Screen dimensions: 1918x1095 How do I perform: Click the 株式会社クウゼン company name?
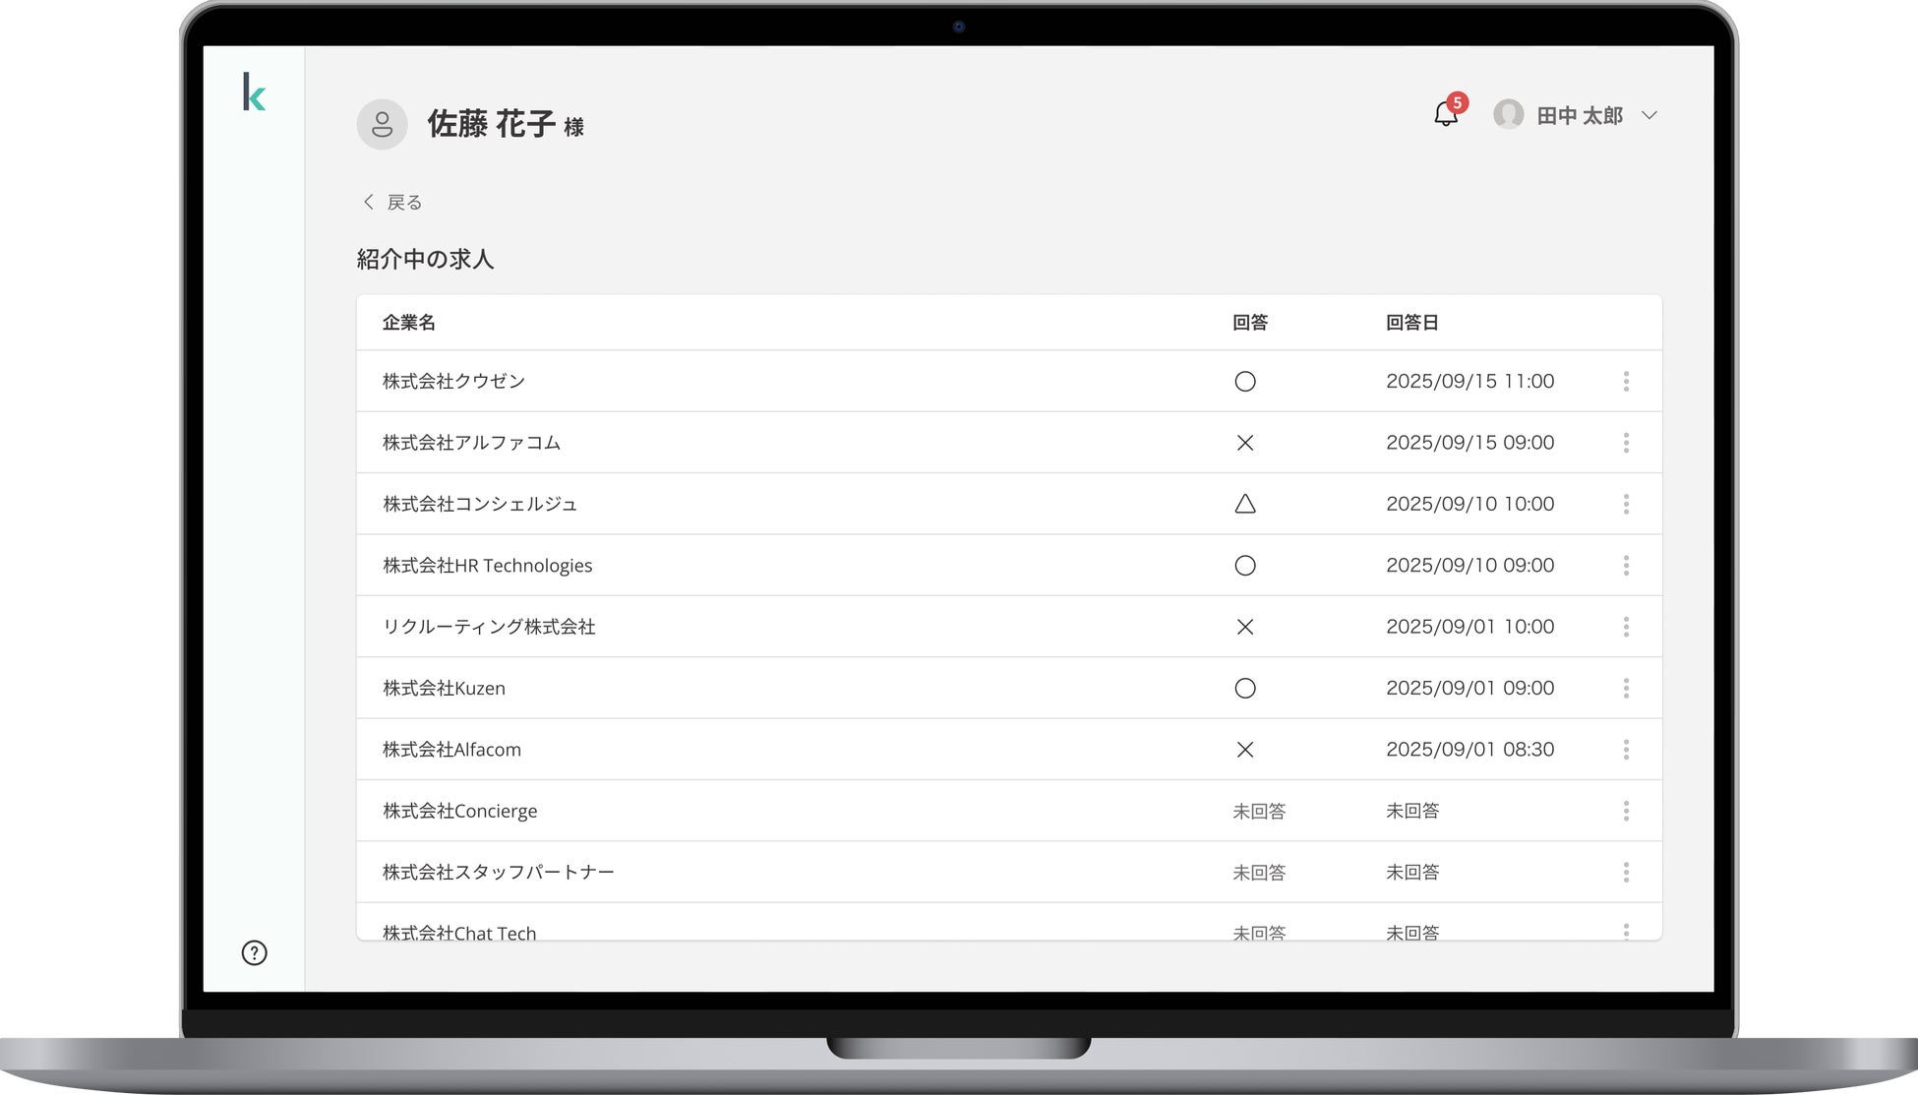(453, 382)
